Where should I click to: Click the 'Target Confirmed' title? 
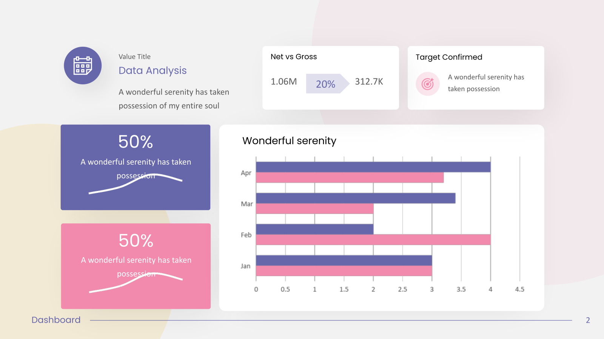tap(449, 57)
